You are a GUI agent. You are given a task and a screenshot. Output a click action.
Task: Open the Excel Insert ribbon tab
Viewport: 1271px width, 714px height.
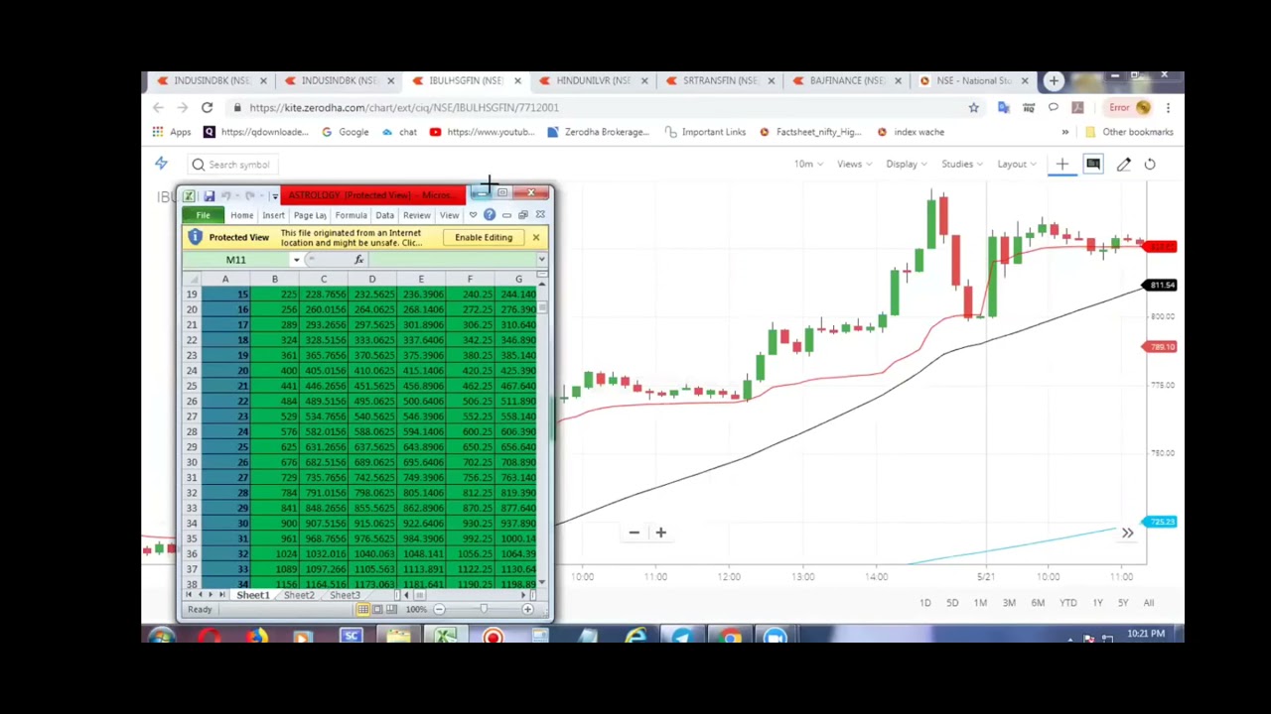click(273, 215)
